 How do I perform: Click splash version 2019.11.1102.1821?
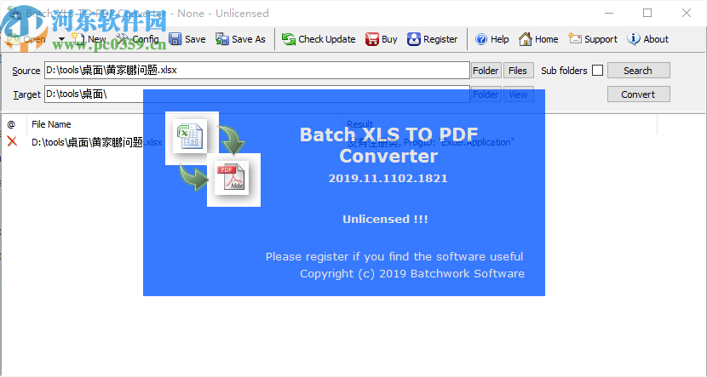388,179
